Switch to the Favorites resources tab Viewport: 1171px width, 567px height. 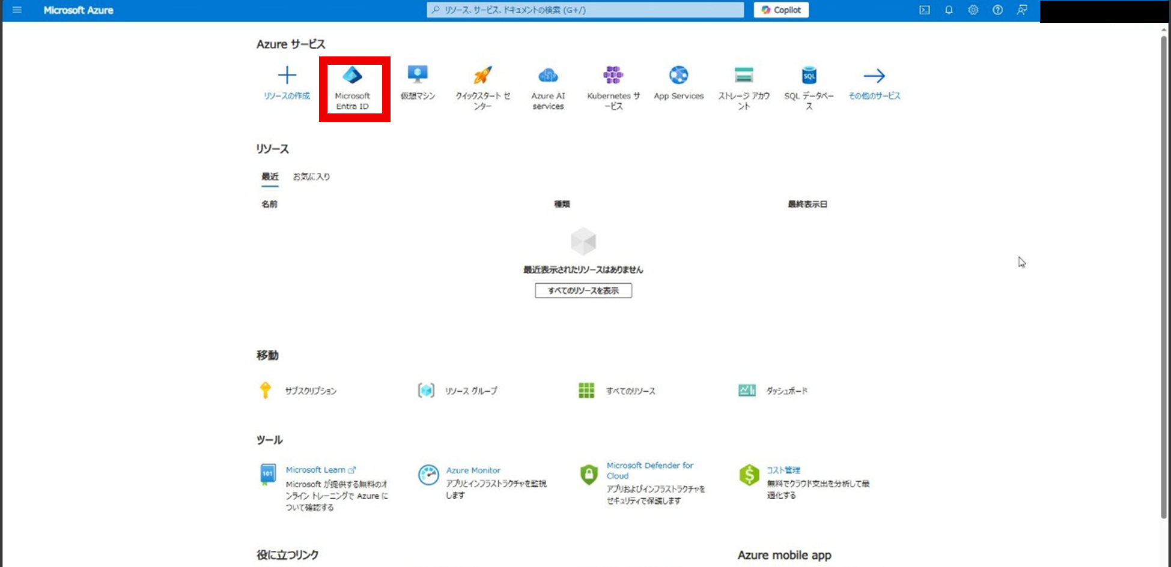311,176
